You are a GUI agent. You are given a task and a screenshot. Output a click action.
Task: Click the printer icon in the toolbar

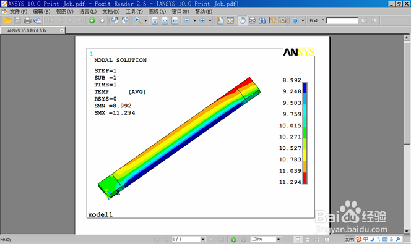(27, 20)
